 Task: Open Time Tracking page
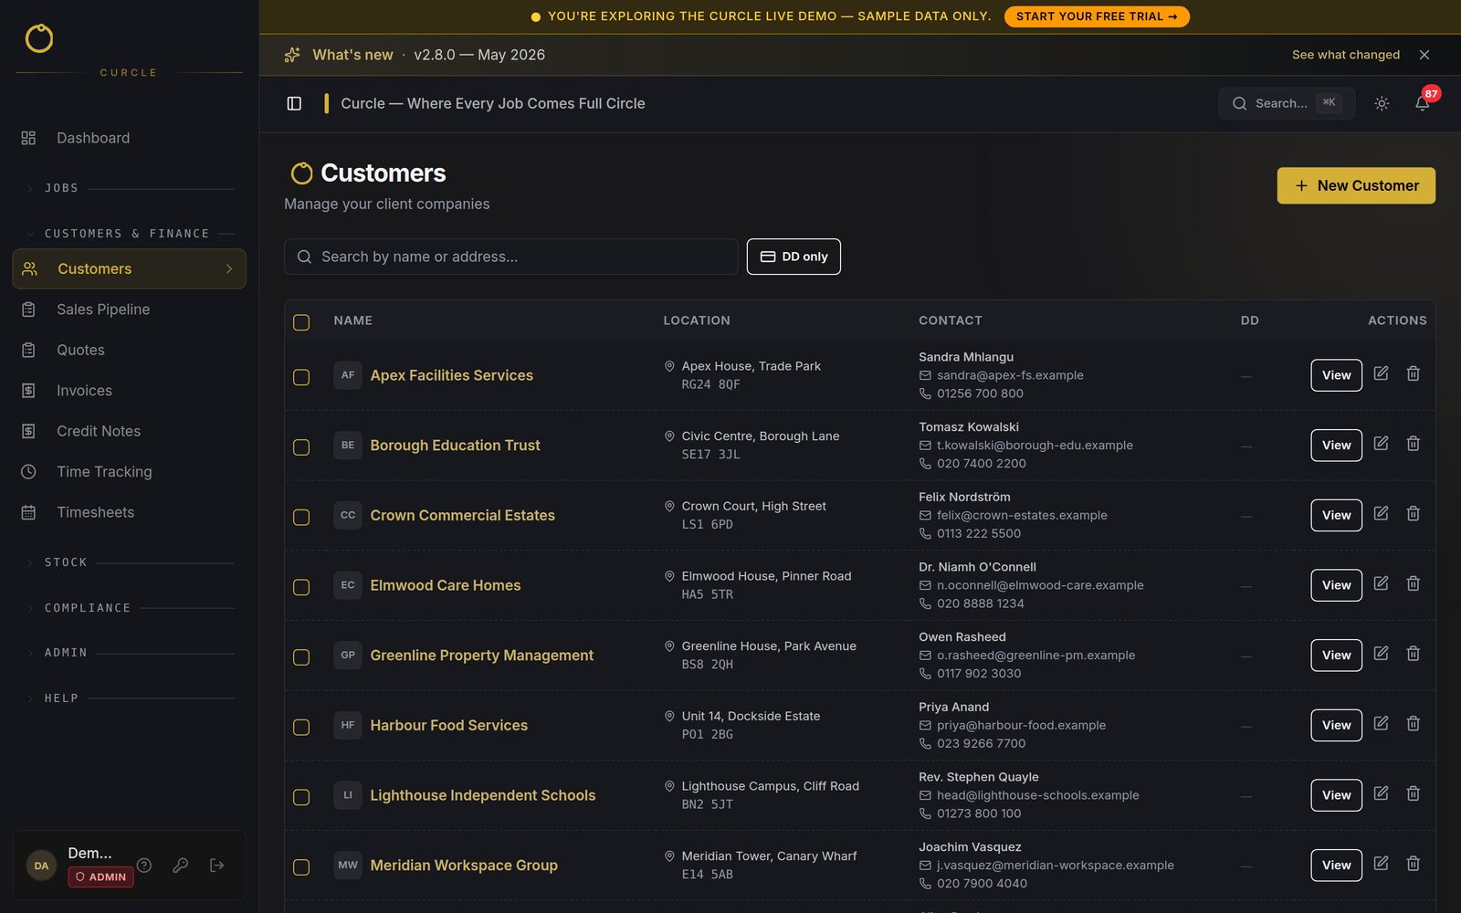pos(129,472)
